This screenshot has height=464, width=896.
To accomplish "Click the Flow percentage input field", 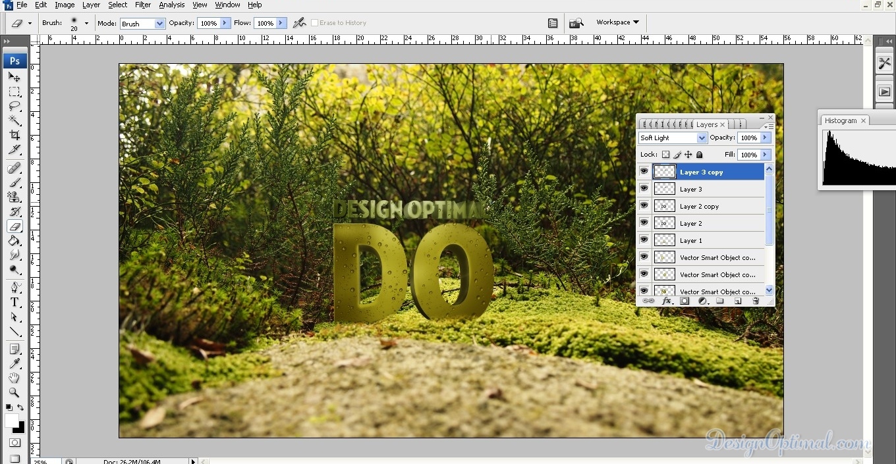I will pyautogui.click(x=266, y=23).
